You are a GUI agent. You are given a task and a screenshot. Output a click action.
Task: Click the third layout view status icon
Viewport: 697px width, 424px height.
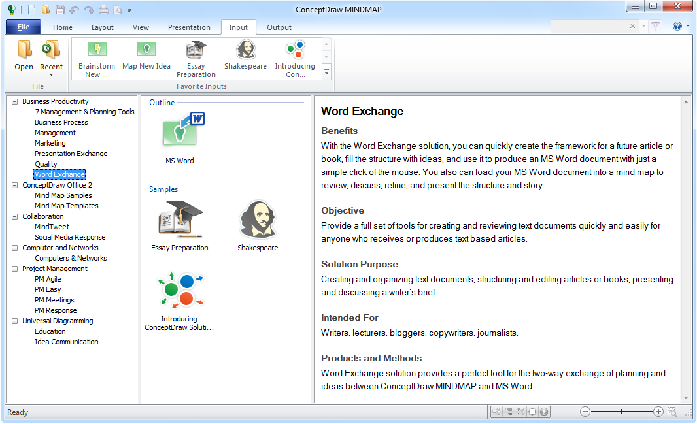pos(520,412)
